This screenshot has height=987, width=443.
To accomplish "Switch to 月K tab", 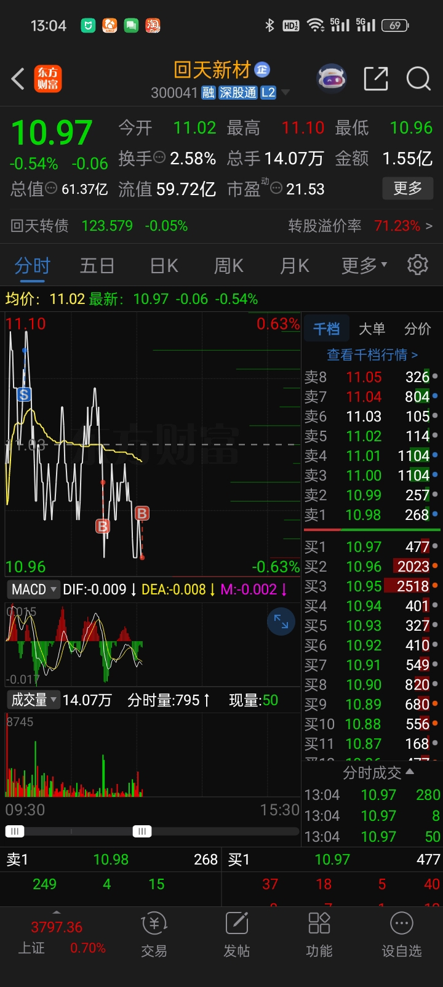I will click(x=295, y=265).
